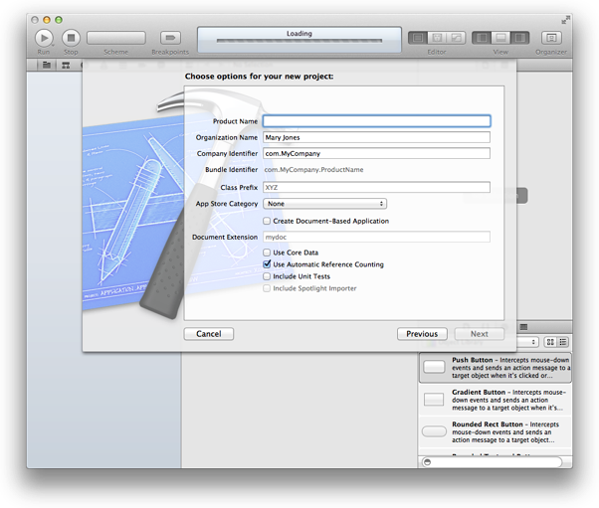The height and width of the screenshot is (508, 599).
Task: Click the Stop button in the toolbar
Action: tap(71, 38)
